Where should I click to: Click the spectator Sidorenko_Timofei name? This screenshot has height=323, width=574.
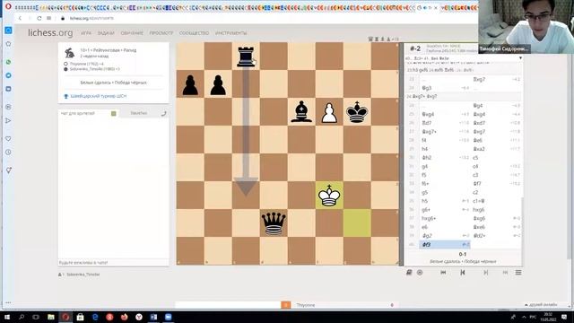pyautogui.click(x=83, y=275)
